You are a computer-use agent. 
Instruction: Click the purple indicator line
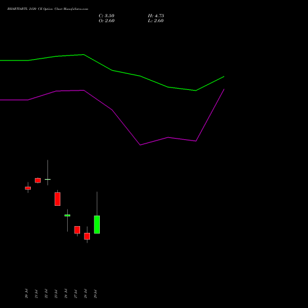pyautogui.click(x=112, y=110)
